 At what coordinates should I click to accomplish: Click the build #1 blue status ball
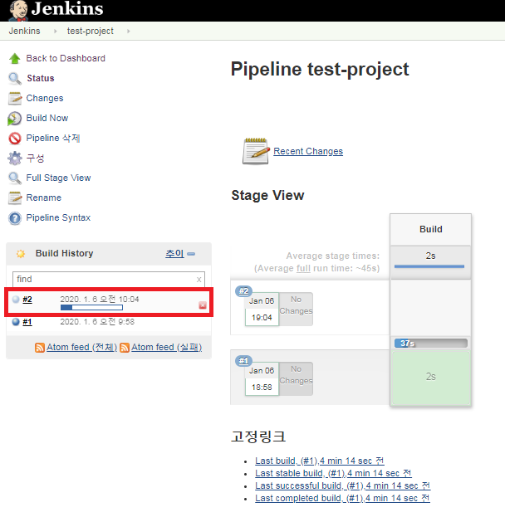(16, 321)
